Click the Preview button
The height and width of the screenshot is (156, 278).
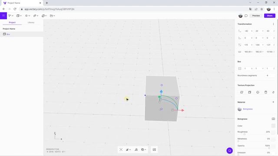(256, 16)
